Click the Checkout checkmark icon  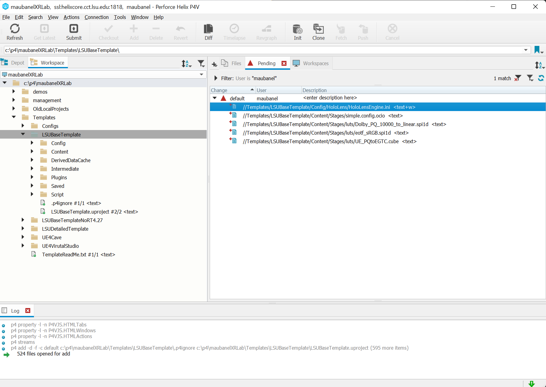(109, 29)
